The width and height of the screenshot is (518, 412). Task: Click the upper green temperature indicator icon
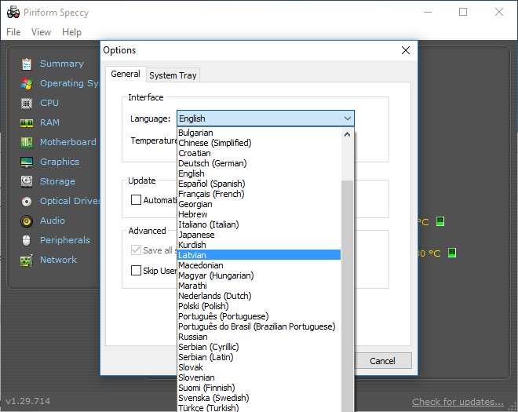pyautogui.click(x=440, y=221)
